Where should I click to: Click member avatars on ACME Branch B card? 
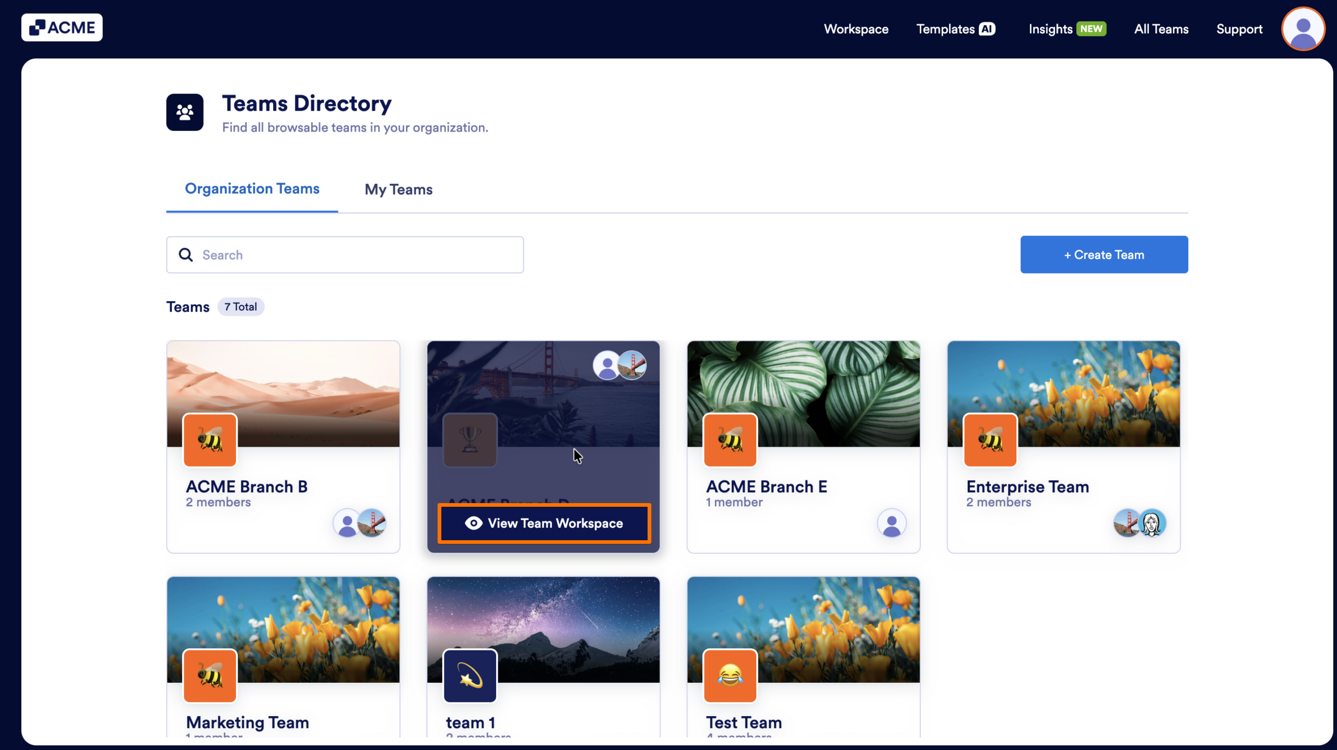[x=360, y=523]
